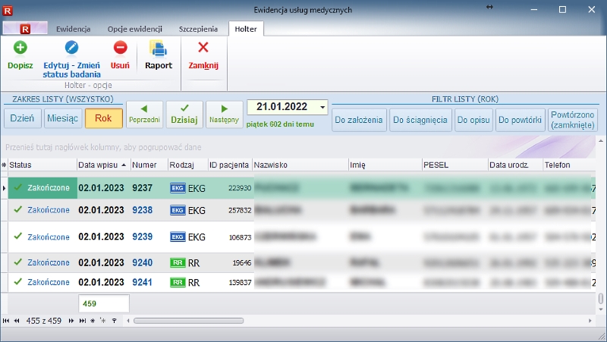Jump to today with Dzisiaj button
This screenshot has width=607, height=342.
pos(184,114)
